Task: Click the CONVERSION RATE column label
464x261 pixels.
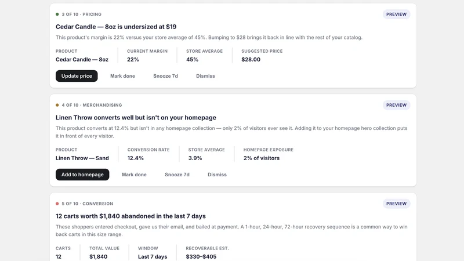Action: pos(148,150)
